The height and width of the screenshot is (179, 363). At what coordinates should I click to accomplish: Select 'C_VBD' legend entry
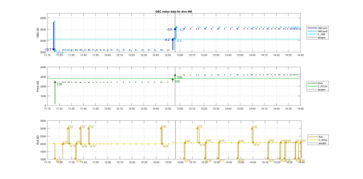(x=317, y=34)
